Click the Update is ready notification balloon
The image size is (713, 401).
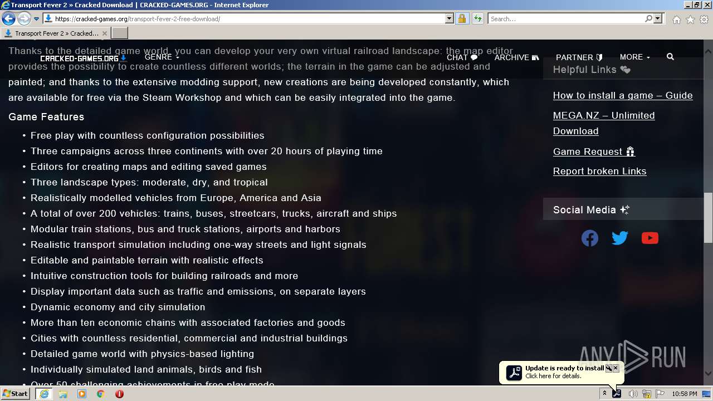[x=561, y=372]
